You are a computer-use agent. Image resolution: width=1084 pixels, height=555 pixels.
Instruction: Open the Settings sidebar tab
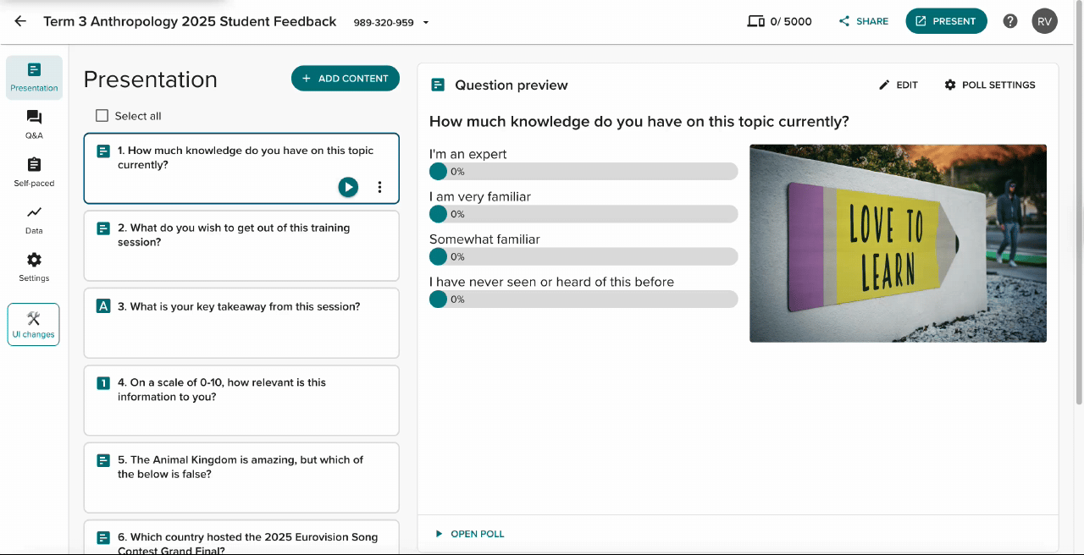(x=34, y=267)
